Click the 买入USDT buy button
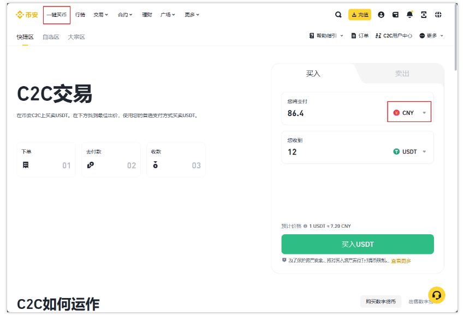This screenshot has height=316, width=464. click(x=357, y=244)
